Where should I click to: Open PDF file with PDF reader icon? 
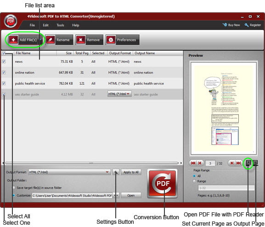(x=248, y=163)
